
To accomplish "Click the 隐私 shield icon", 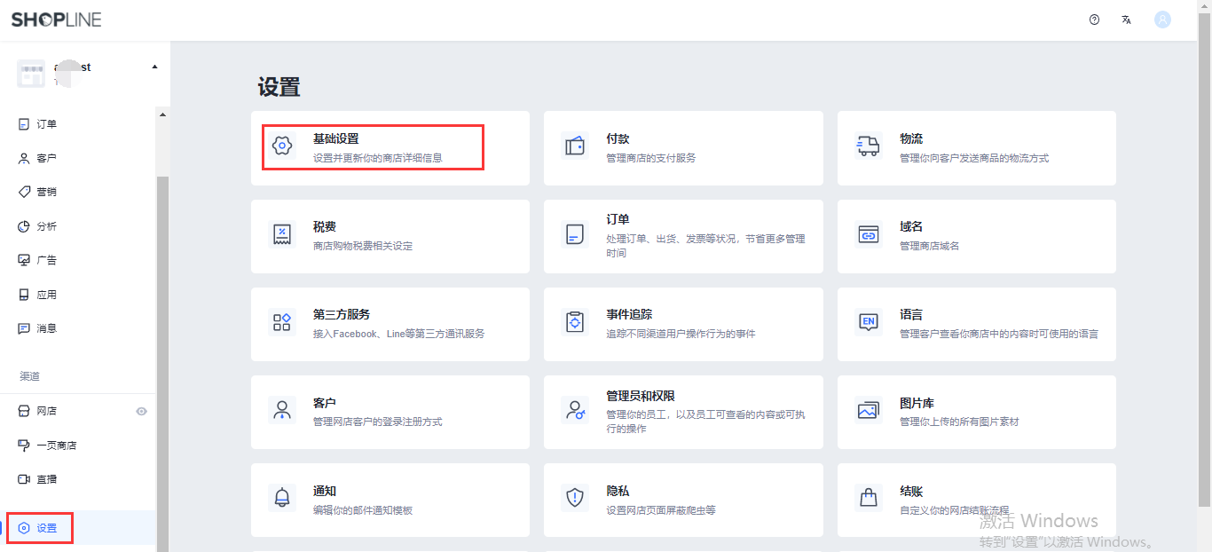I will pos(575,498).
